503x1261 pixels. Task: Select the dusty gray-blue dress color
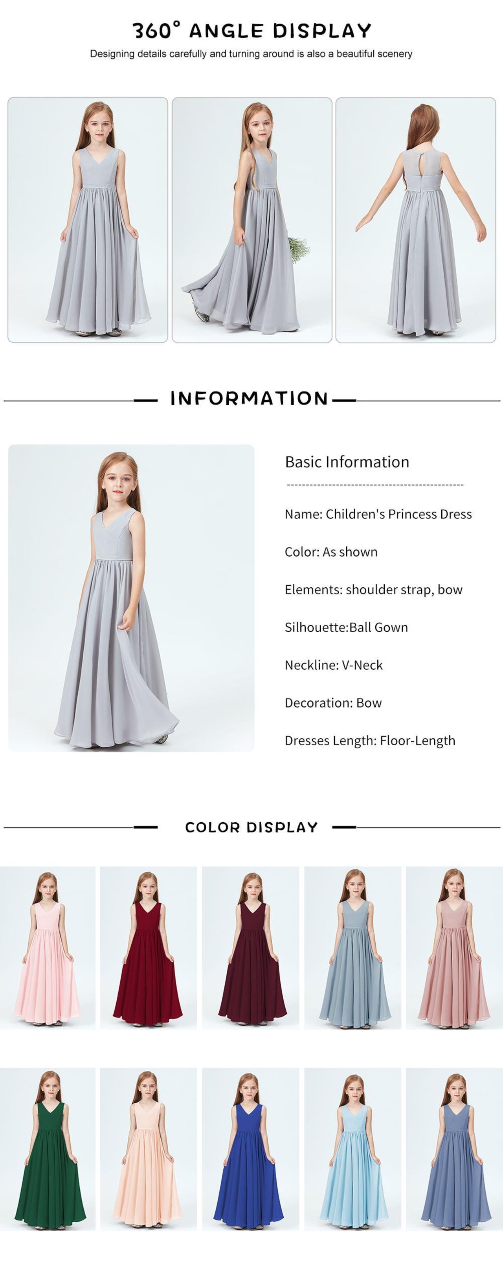(x=353, y=947)
